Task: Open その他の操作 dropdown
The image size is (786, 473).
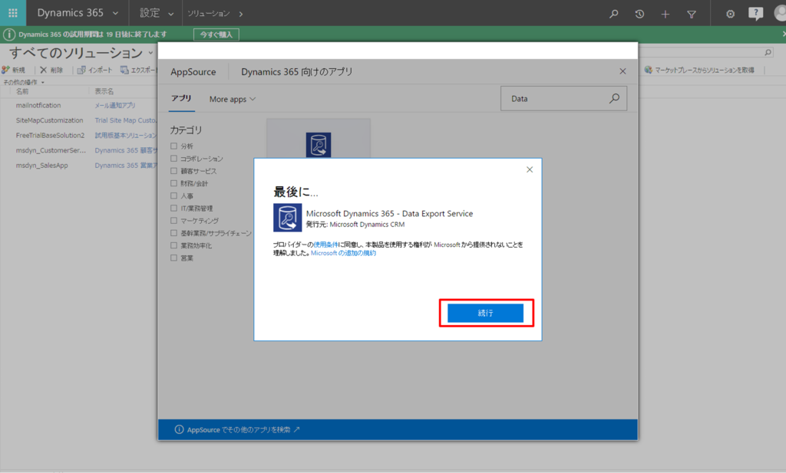Action: [x=24, y=82]
